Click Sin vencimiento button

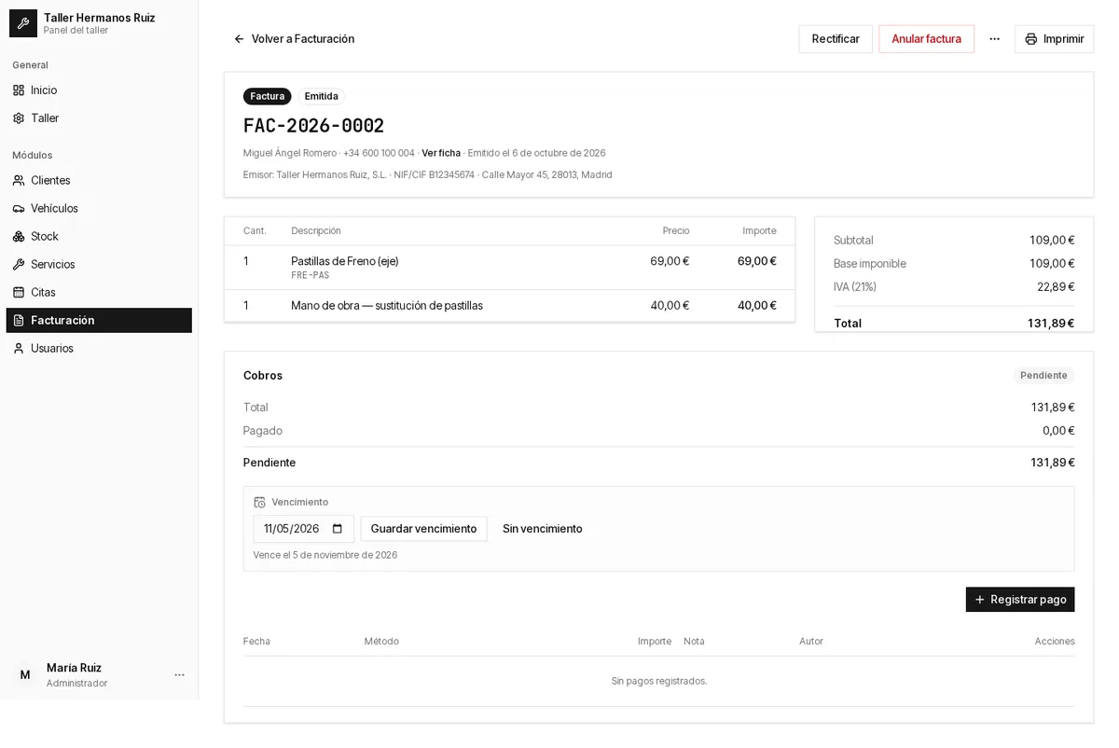[x=543, y=529]
